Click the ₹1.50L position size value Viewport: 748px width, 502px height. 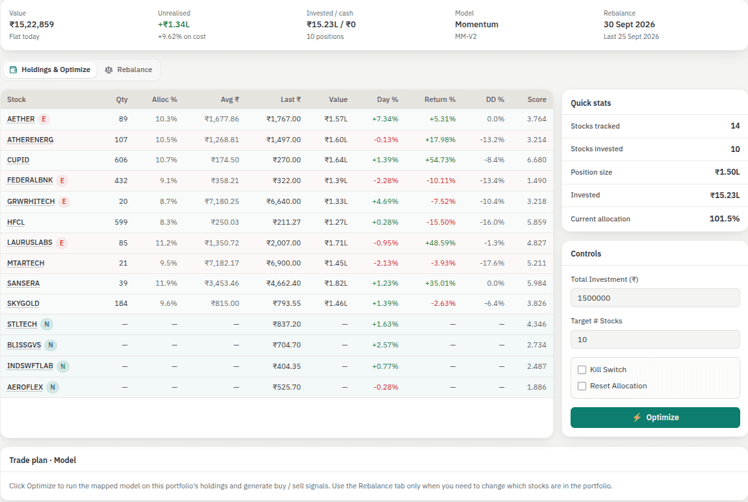click(727, 172)
